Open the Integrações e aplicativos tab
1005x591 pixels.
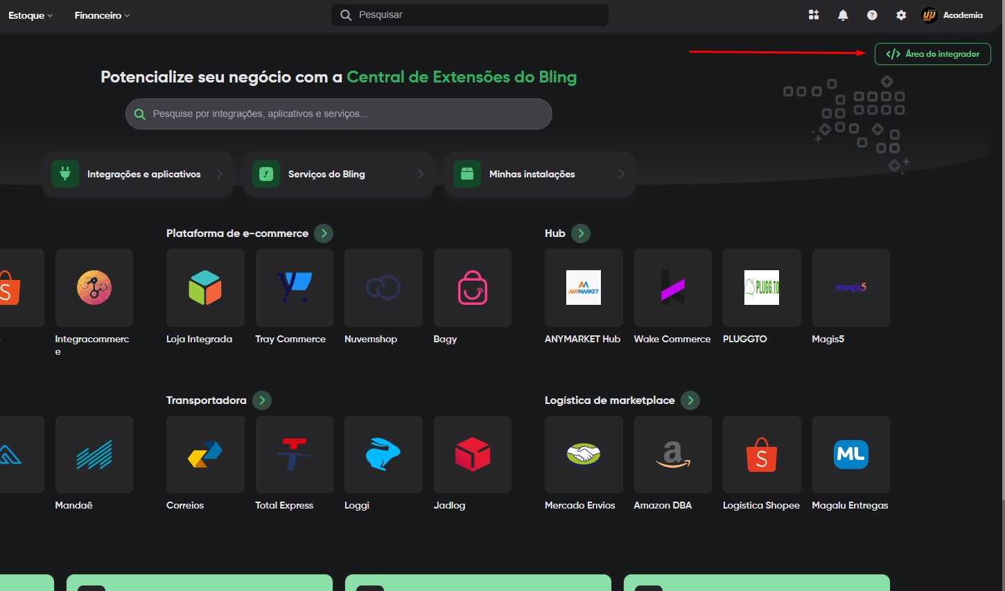pos(138,175)
